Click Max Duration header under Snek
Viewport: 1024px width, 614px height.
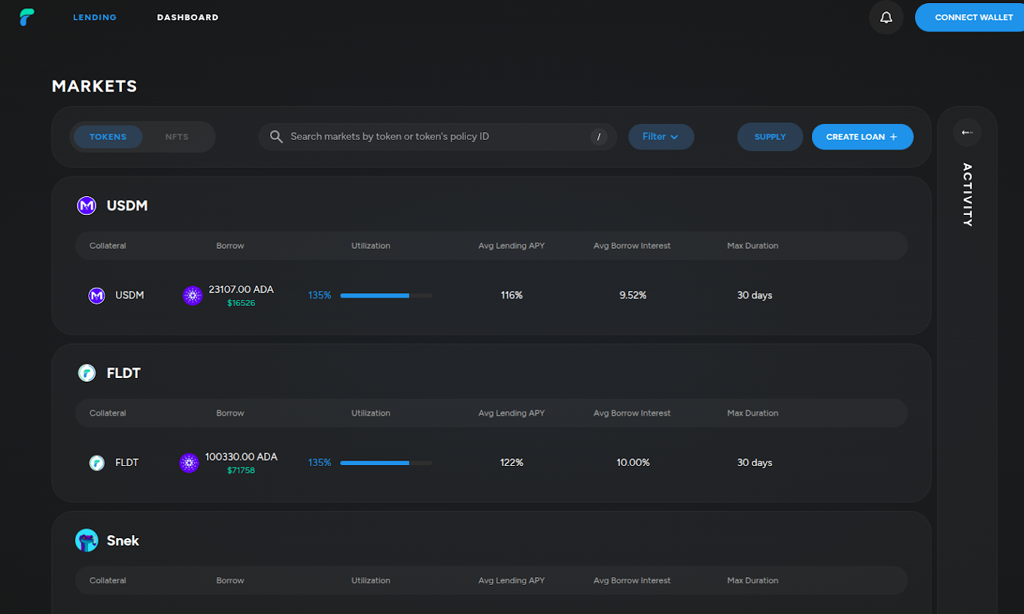point(752,581)
